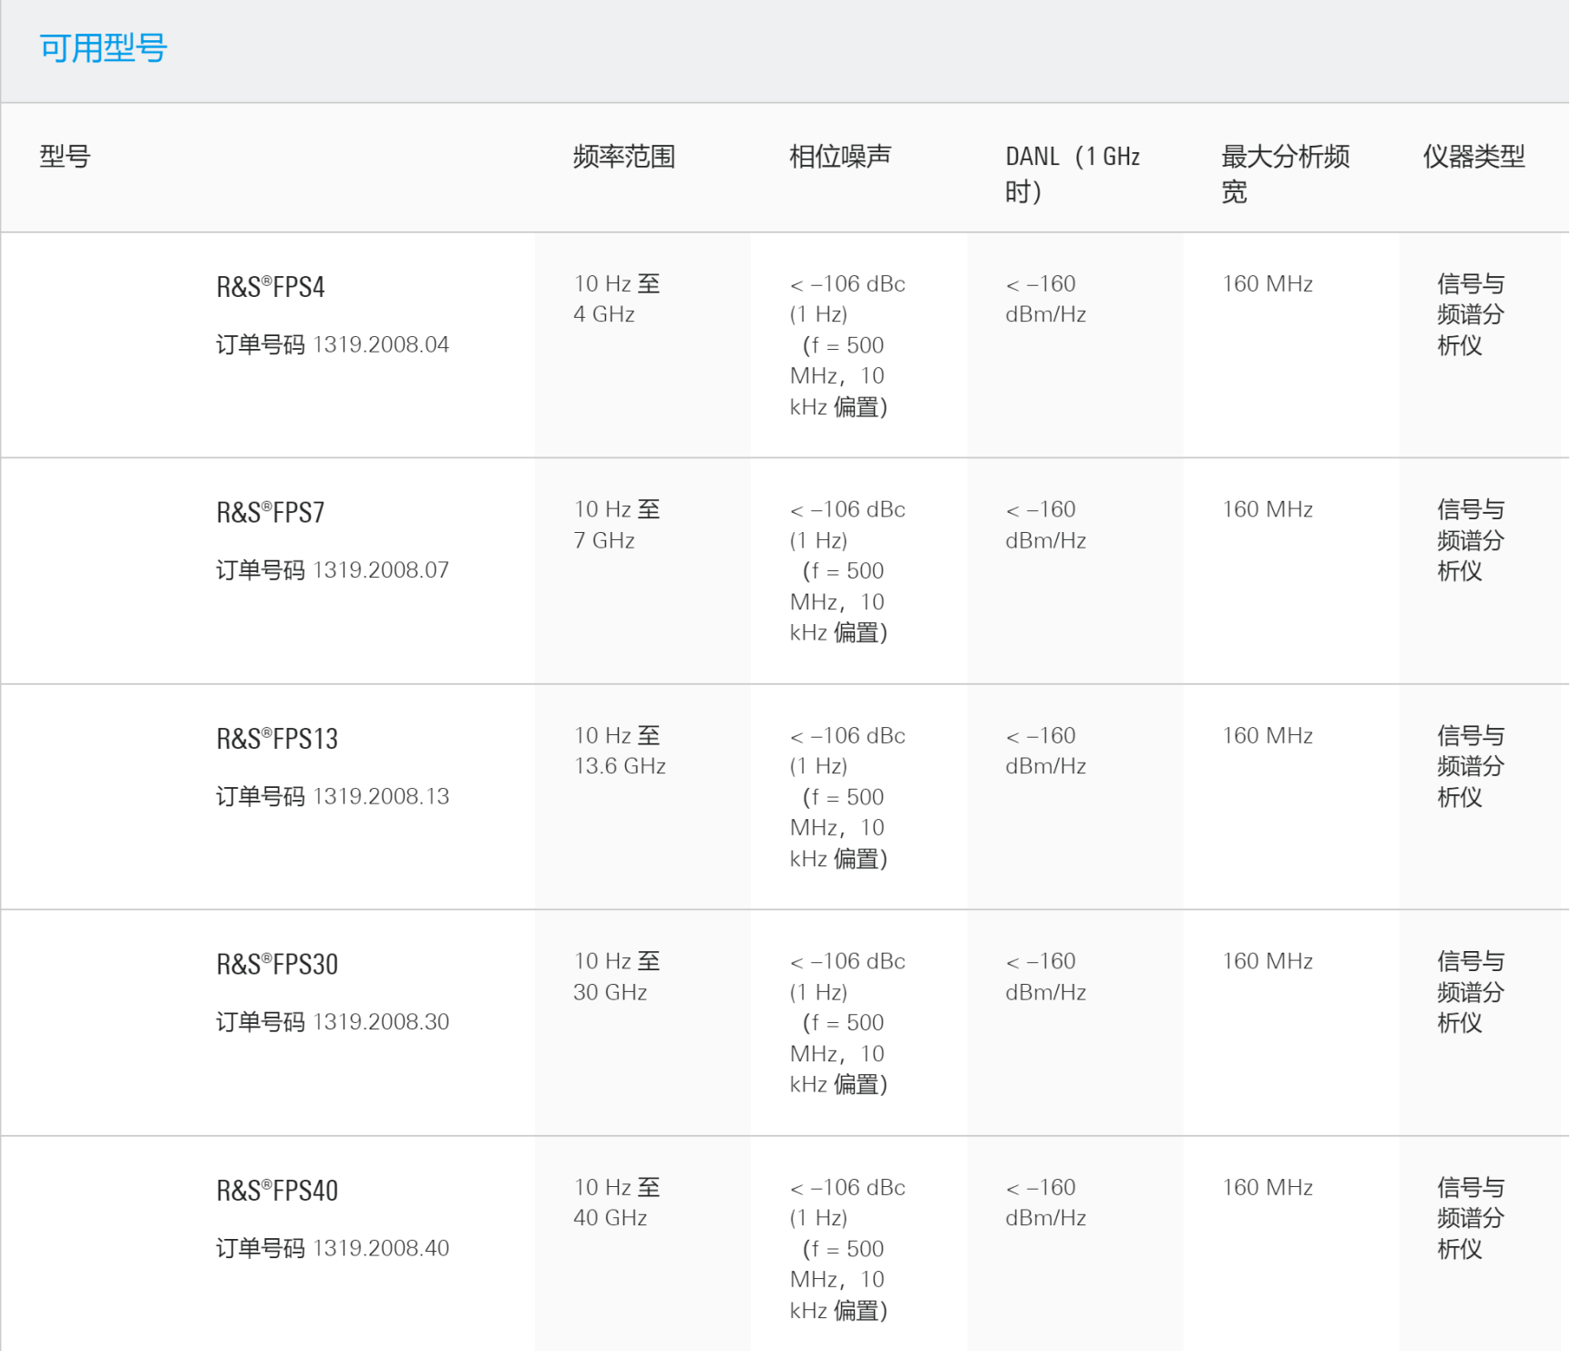Click the 10 Hz 至 4 GHz cell
The image size is (1571, 1351).
(x=617, y=299)
